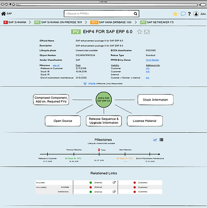Open external link icon in PV in PAM row

[x=114, y=183]
